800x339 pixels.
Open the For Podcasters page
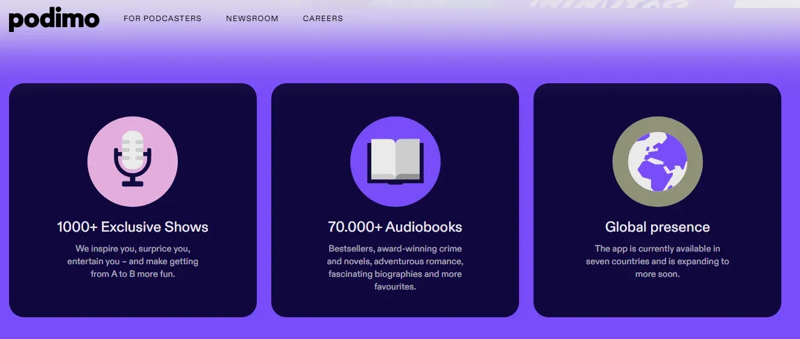pyautogui.click(x=162, y=19)
